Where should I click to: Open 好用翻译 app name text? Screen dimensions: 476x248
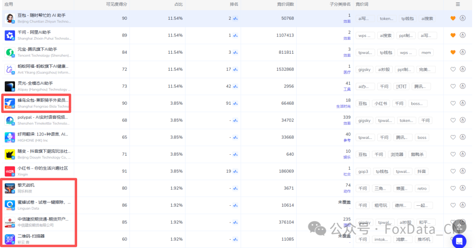43,134
